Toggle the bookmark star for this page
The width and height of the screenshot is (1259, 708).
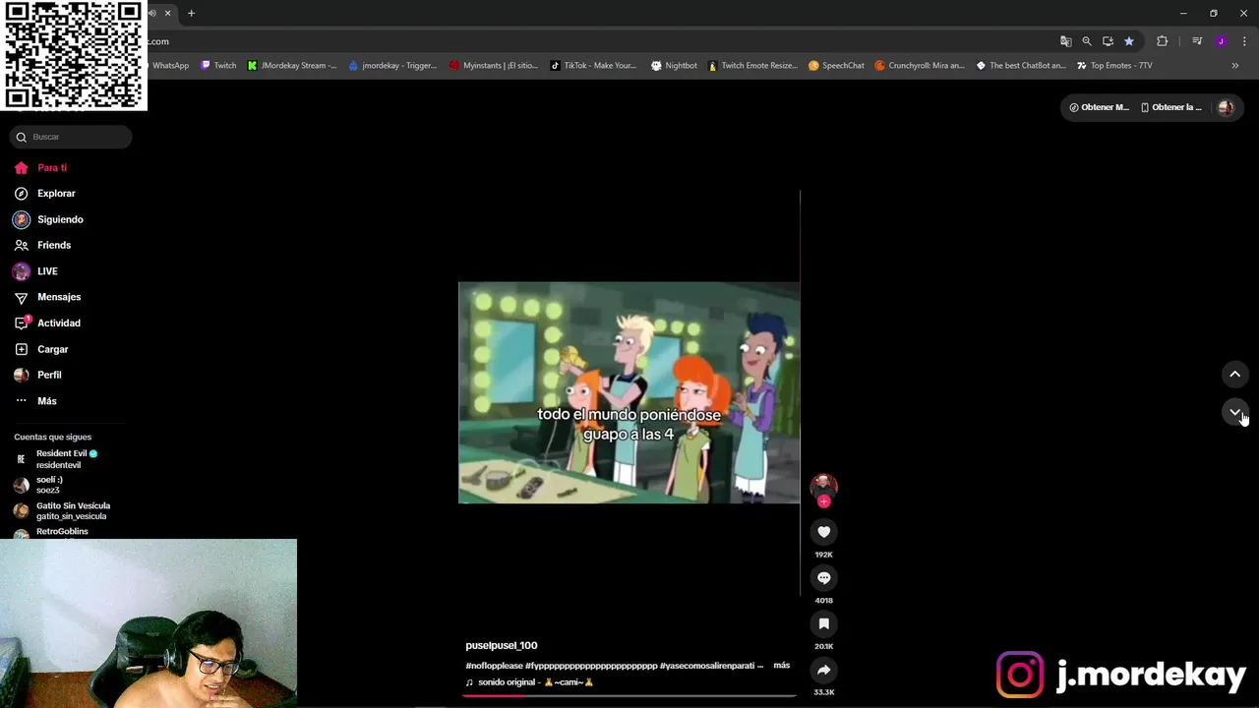click(x=1129, y=41)
